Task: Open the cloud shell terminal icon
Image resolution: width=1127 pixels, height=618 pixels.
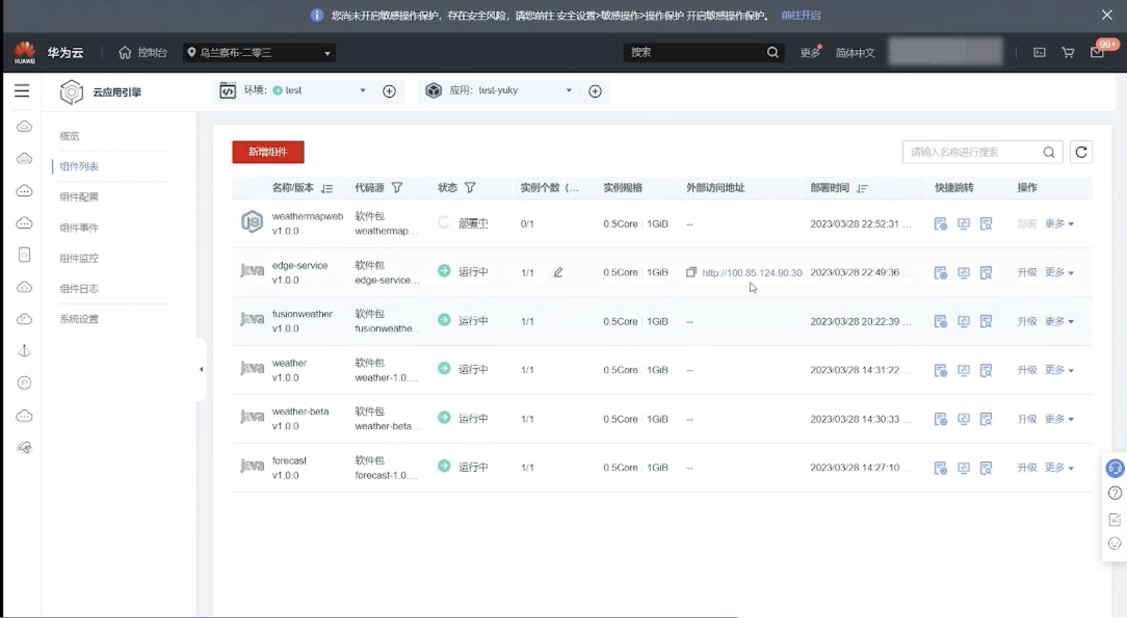Action: click(x=1039, y=53)
